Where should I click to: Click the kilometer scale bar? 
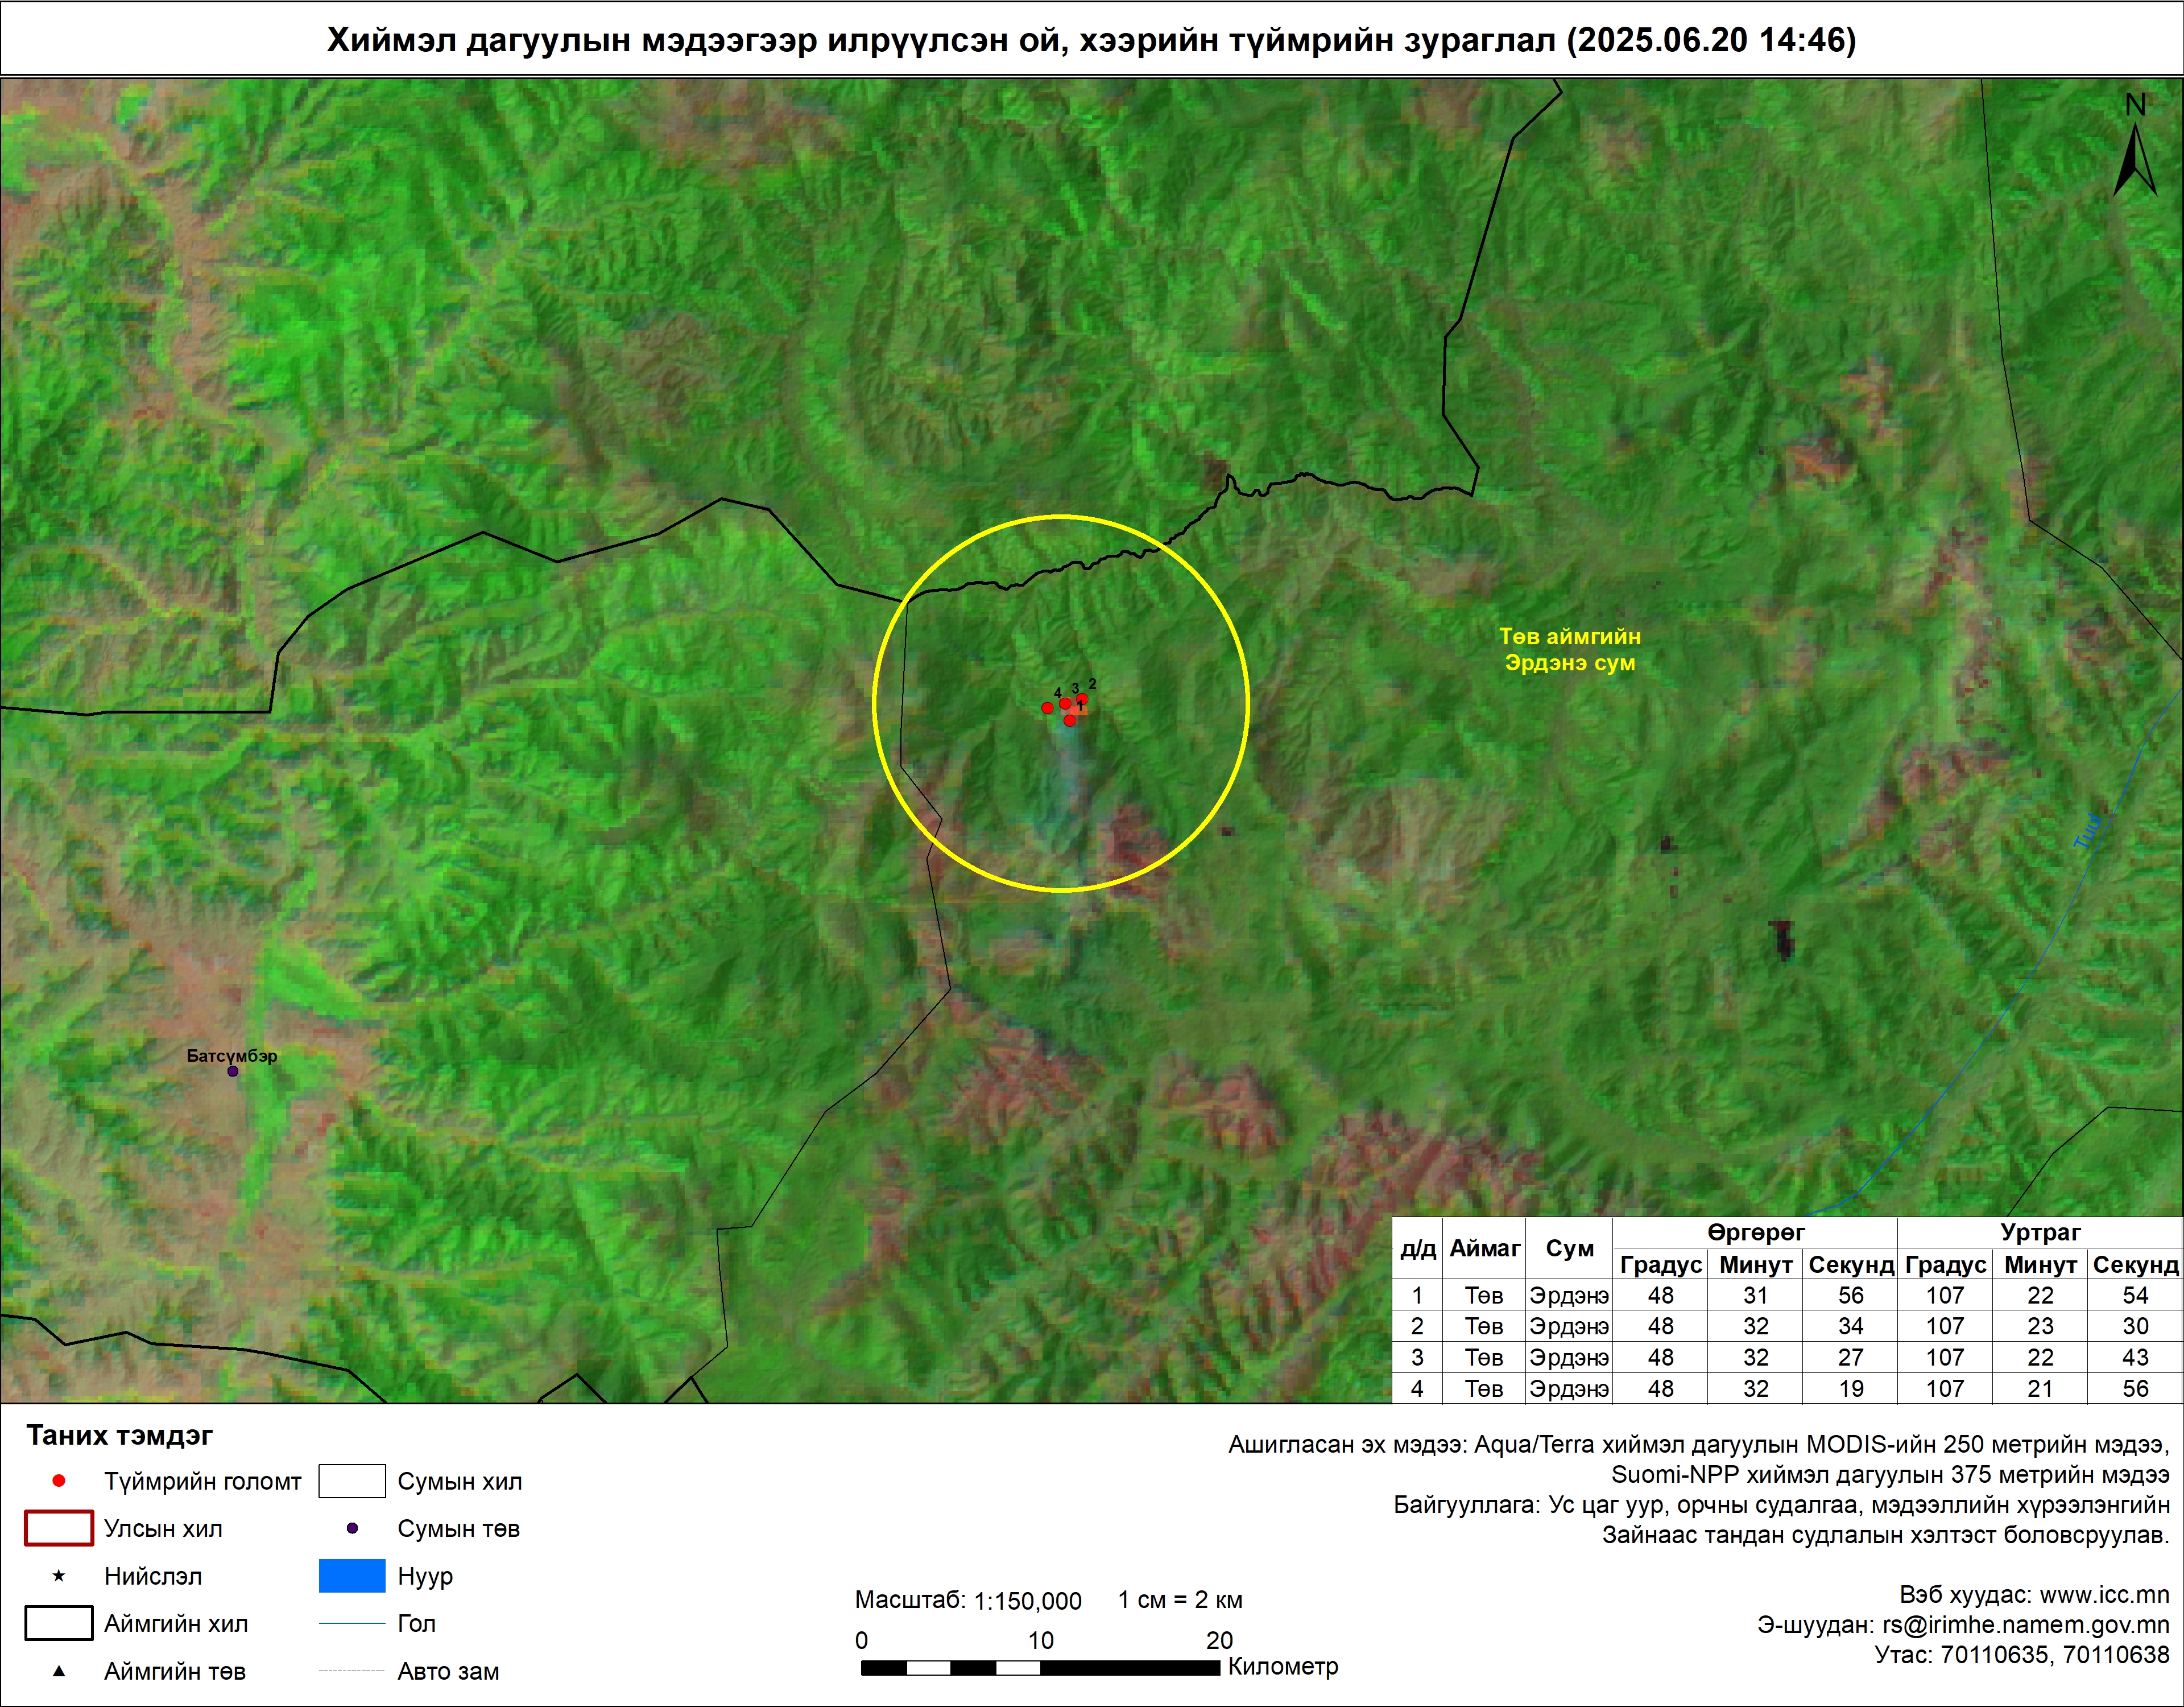[x=1040, y=1668]
